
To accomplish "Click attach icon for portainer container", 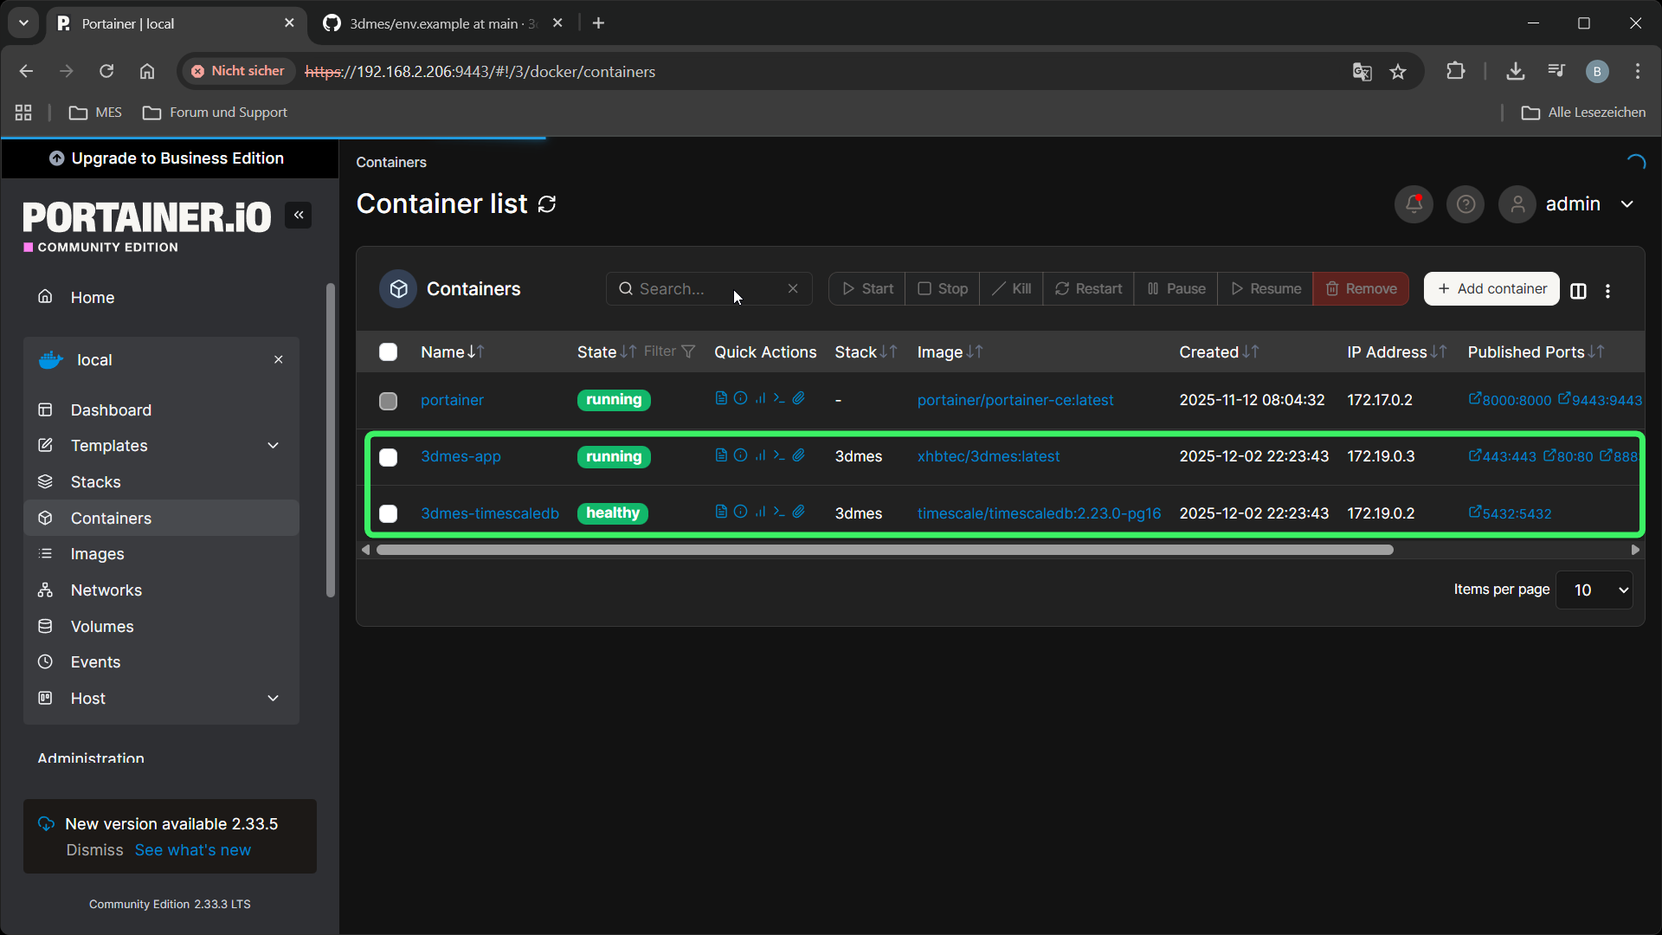I will [799, 398].
